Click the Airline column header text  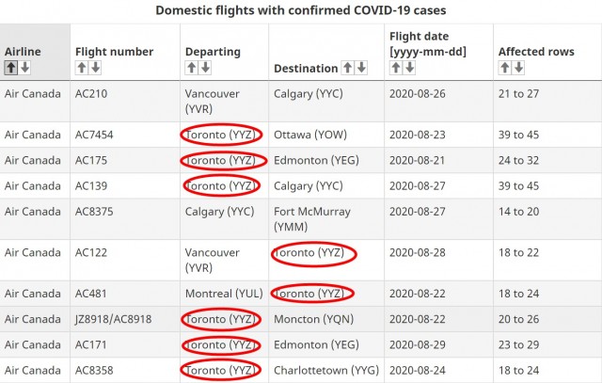(x=23, y=51)
